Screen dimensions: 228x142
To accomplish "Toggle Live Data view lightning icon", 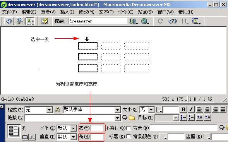I will coord(45,21).
